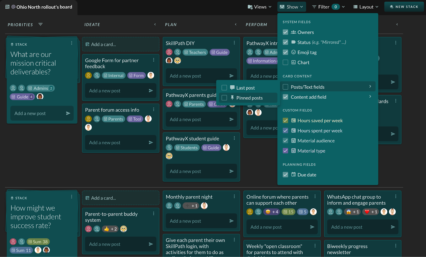Uncheck the Owners system field

click(285, 32)
